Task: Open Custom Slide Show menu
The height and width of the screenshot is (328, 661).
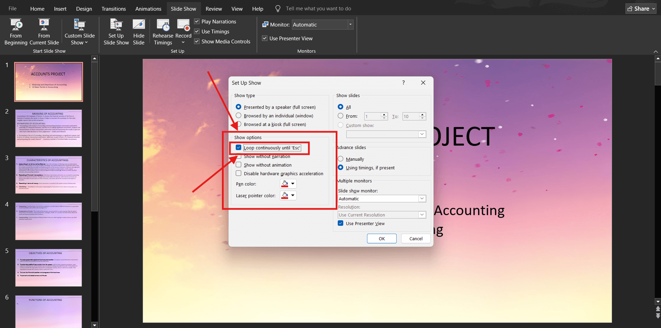Action: click(80, 32)
